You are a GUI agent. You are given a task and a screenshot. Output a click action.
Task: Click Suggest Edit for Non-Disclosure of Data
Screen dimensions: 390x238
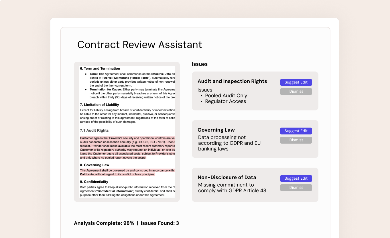pos(296,178)
